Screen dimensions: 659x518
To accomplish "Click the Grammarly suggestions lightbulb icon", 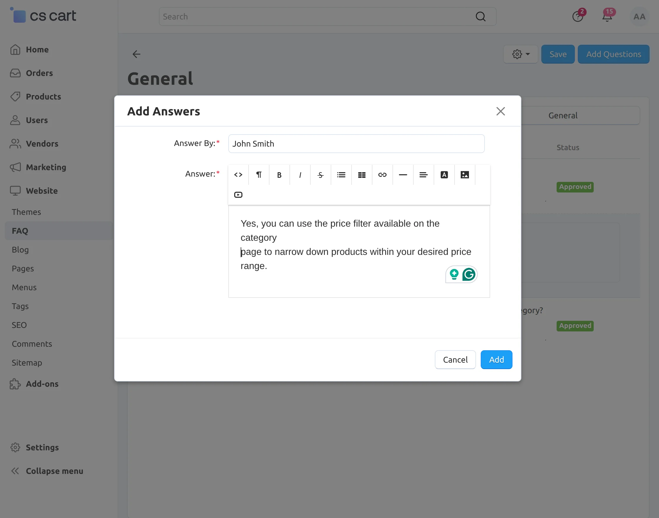I will 454,275.
